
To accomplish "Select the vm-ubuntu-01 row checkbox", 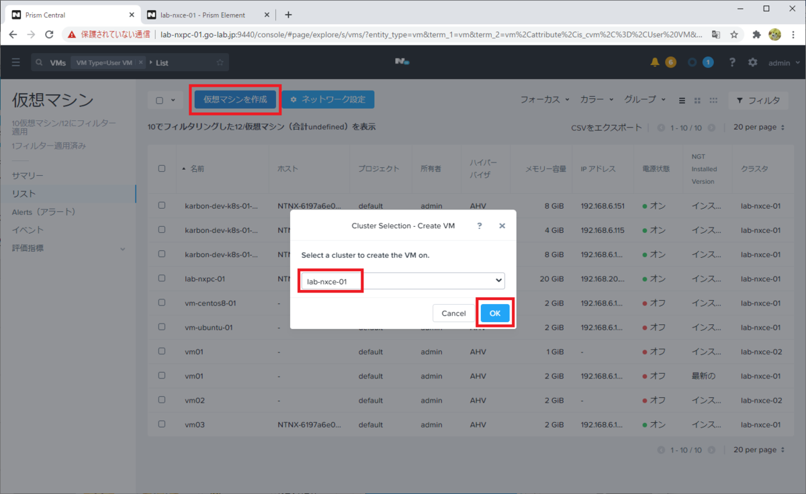I will pos(162,327).
